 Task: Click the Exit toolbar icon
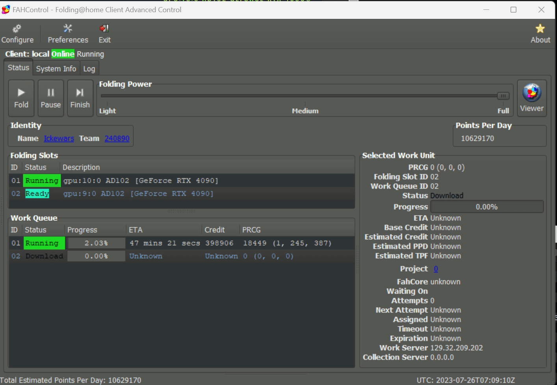(104, 34)
